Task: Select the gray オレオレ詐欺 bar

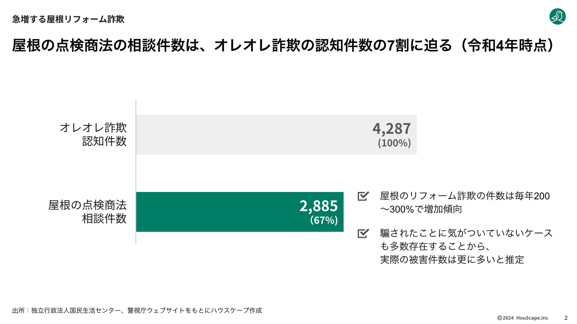Action: (252, 135)
